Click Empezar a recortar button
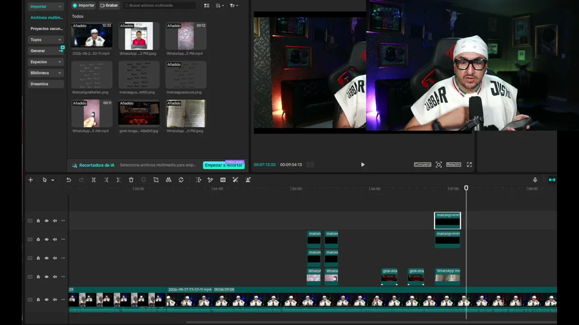The height and width of the screenshot is (325, 579). pyautogui.click(x=224, y=165)
